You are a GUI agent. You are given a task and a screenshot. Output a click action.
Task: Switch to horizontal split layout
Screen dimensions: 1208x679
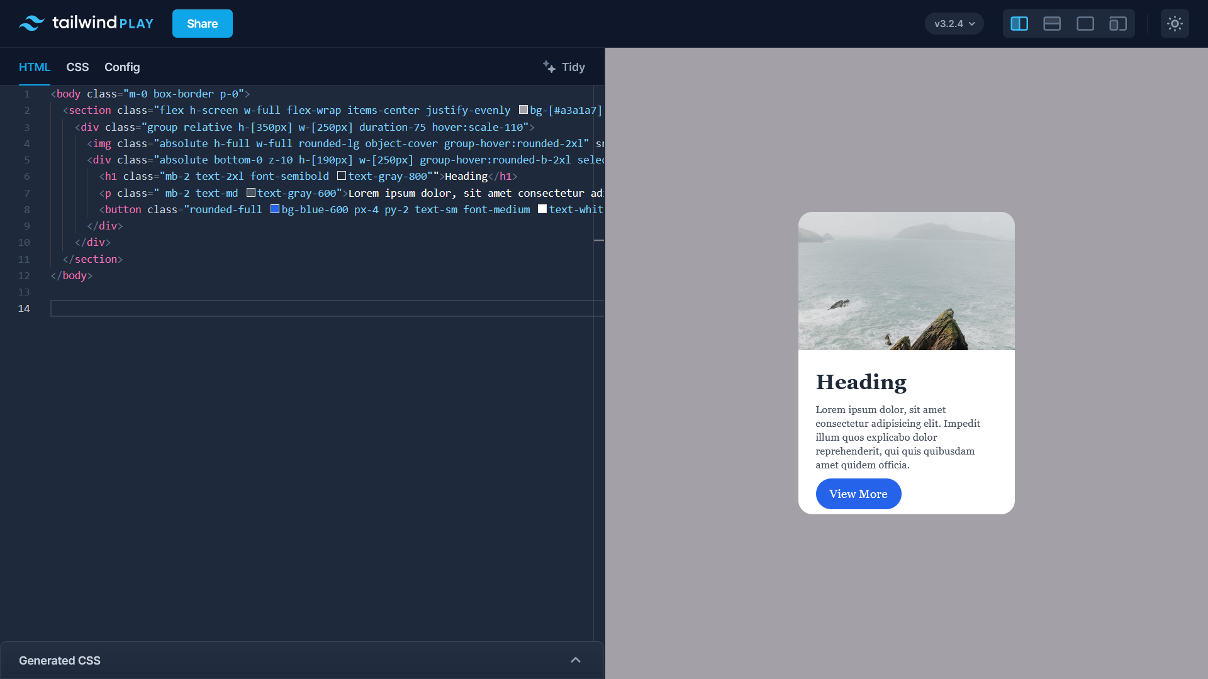tap(1051, 23)
